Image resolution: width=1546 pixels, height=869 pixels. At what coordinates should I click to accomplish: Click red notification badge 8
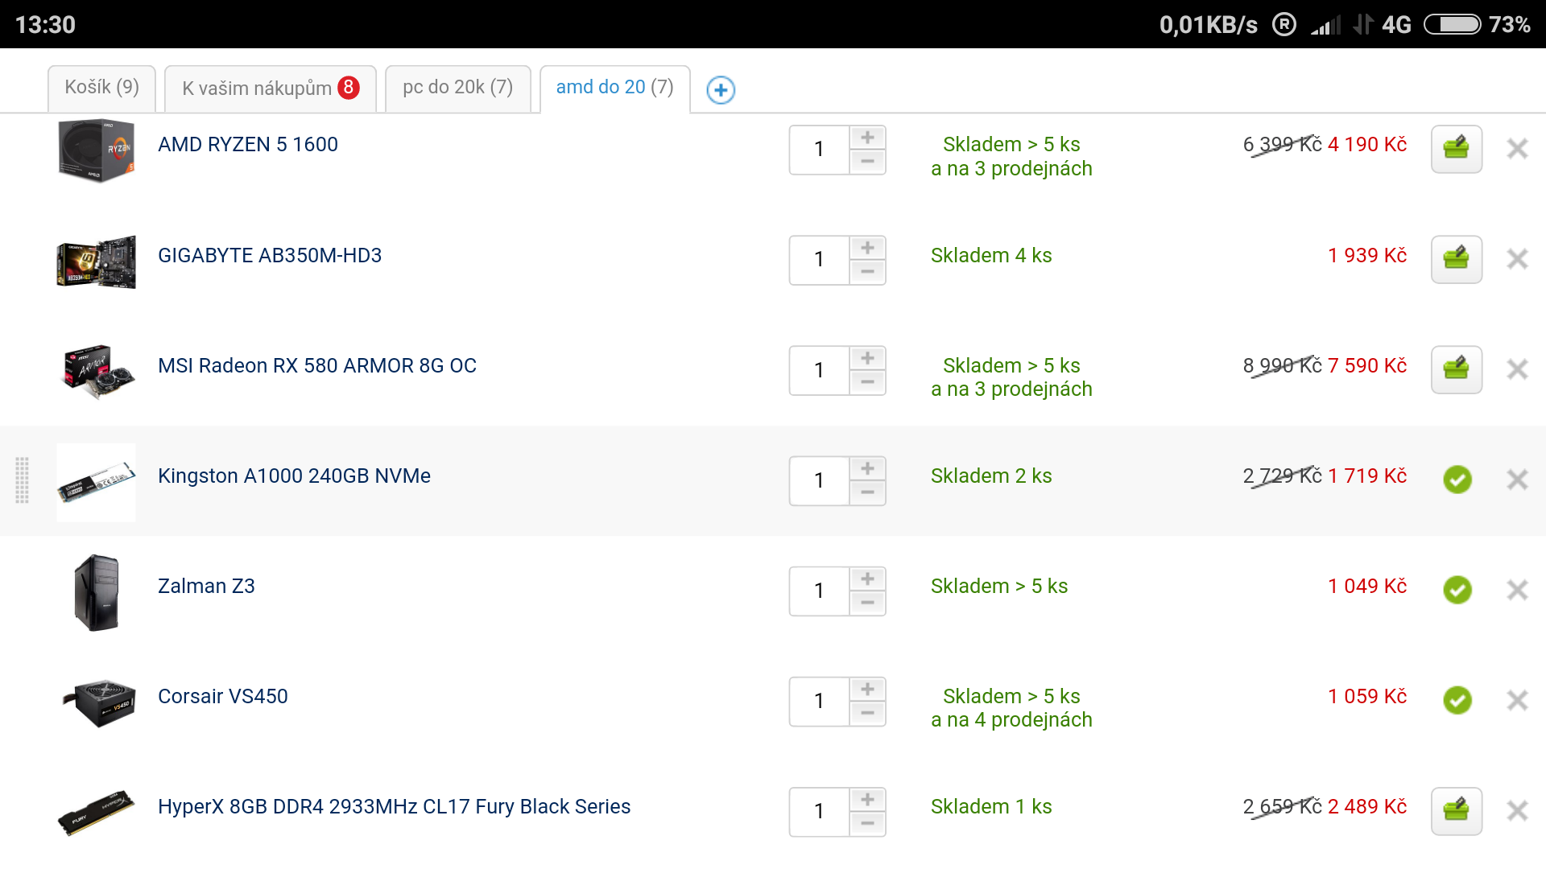click(349, 87)
